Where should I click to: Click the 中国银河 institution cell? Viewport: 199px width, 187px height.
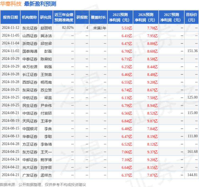[30, 129]
